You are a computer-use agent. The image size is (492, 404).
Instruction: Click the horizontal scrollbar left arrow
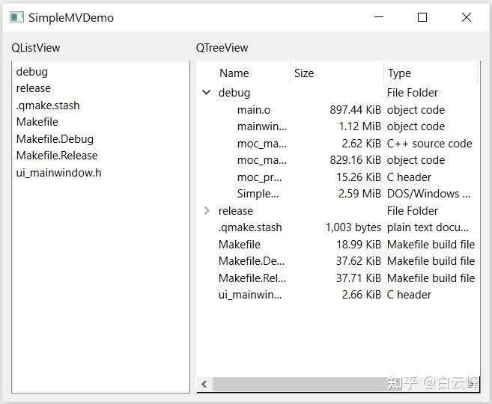(204, 384)
